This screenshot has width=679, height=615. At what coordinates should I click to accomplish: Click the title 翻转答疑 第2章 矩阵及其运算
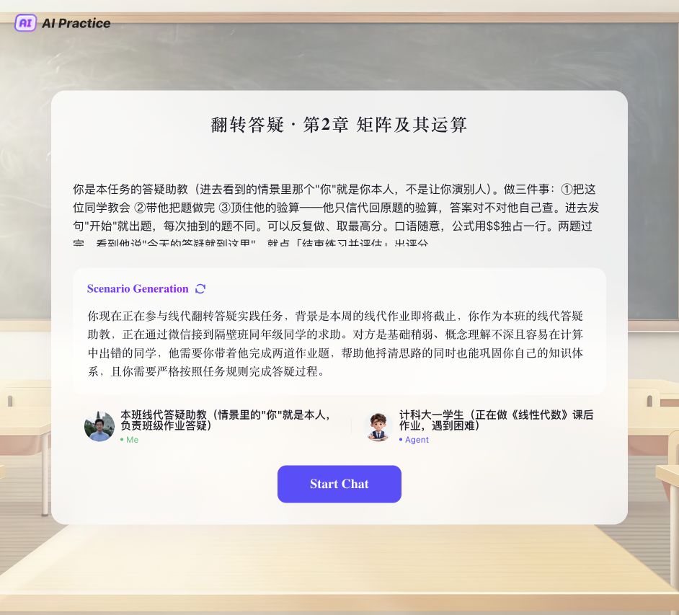pos(339,125)
